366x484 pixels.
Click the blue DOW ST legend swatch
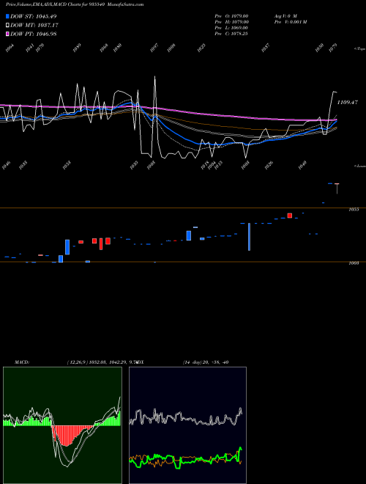(x=7, y=16)
